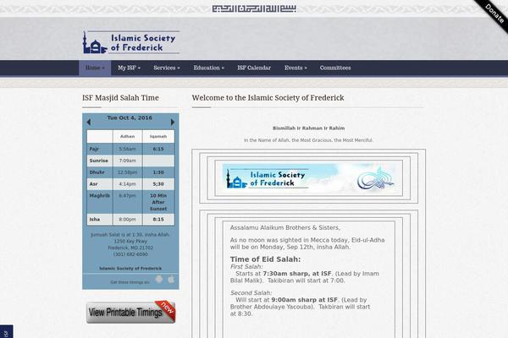Screen dimensions: 508x338
Task: Open Android app link for timings
Action: (159, 279)
